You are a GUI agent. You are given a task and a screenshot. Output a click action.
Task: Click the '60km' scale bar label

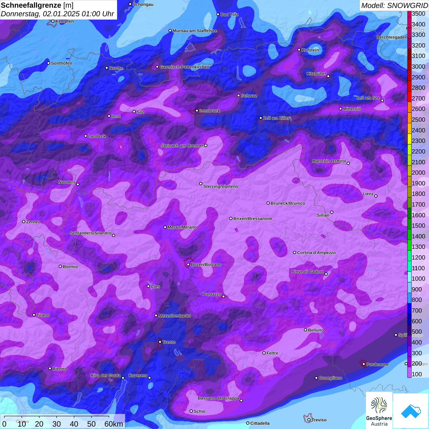114,424
